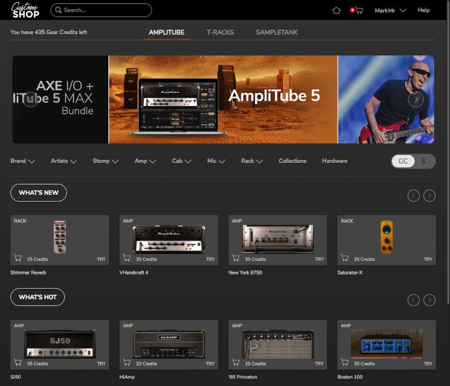Go to previous What's Hot items
Screen dimensions: 450x386
click(414, 300)
